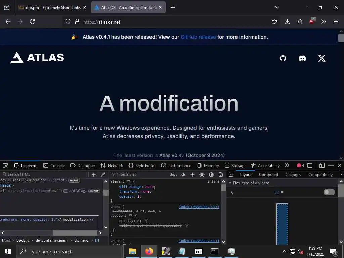The height and width of the screenshot is (258, 344).
Task: Switch to the Console devtools tab
Action: [x=54, y=165]
